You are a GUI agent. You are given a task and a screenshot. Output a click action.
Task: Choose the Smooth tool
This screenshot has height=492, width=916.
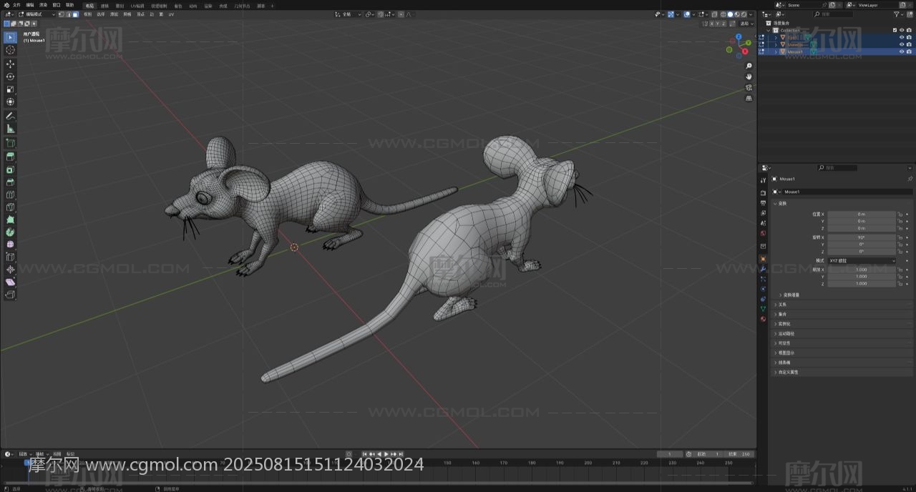point(10,245)
